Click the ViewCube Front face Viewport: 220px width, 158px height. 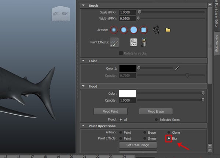(x=56, y=14)
